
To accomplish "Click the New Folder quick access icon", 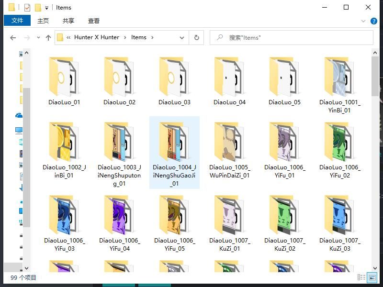I will click(x=38, y=8).
